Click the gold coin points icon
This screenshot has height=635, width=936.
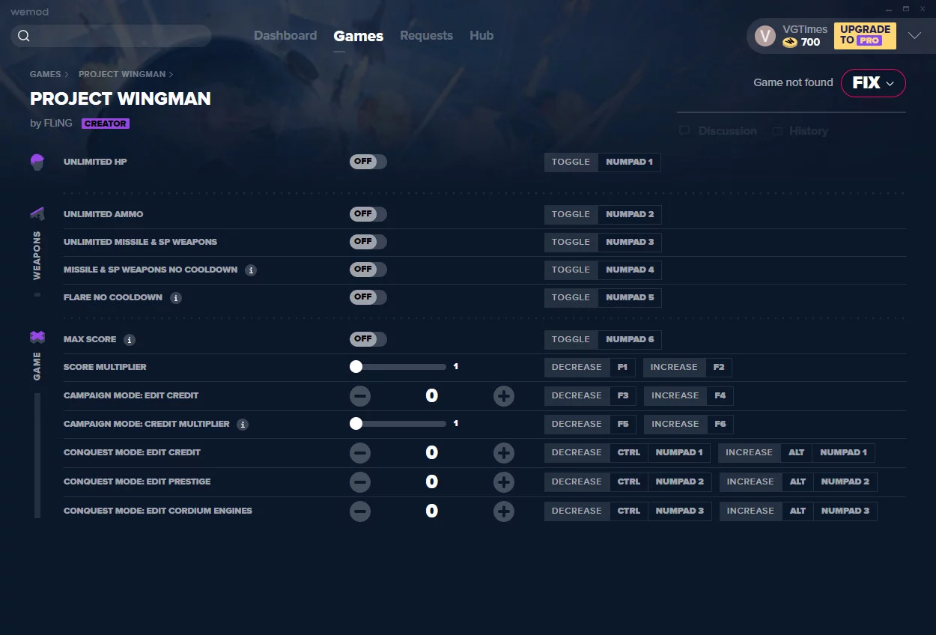click(790, 43)
